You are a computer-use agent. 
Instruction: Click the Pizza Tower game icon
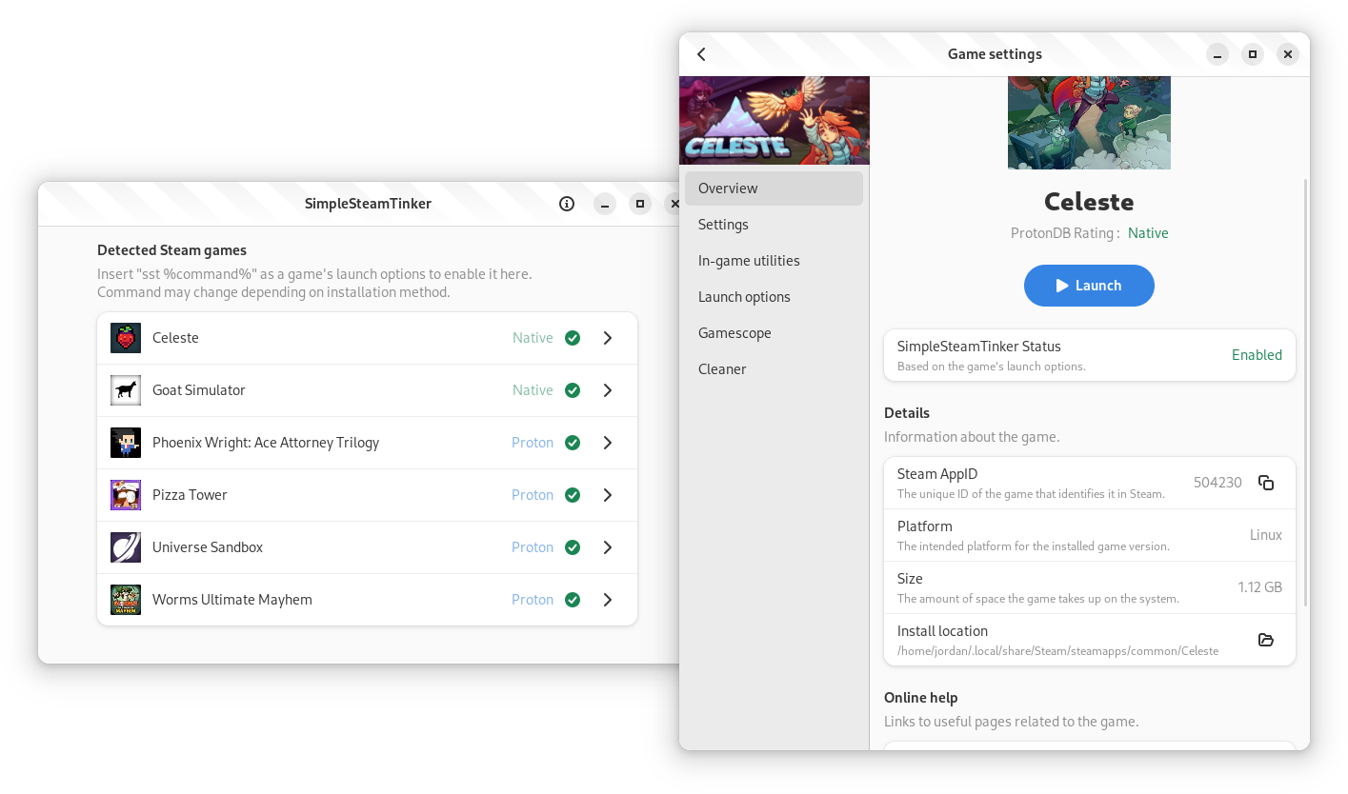pos(126,495)
